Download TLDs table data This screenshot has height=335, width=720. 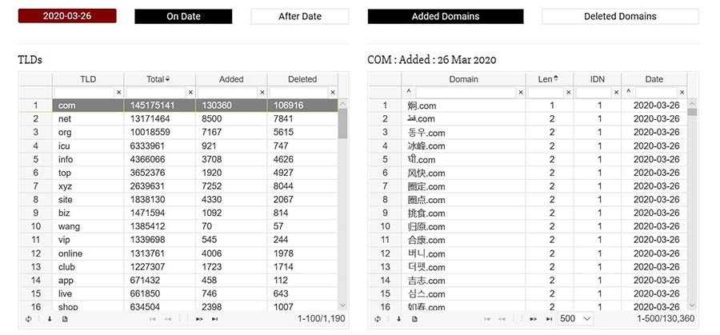coord(50,319)
